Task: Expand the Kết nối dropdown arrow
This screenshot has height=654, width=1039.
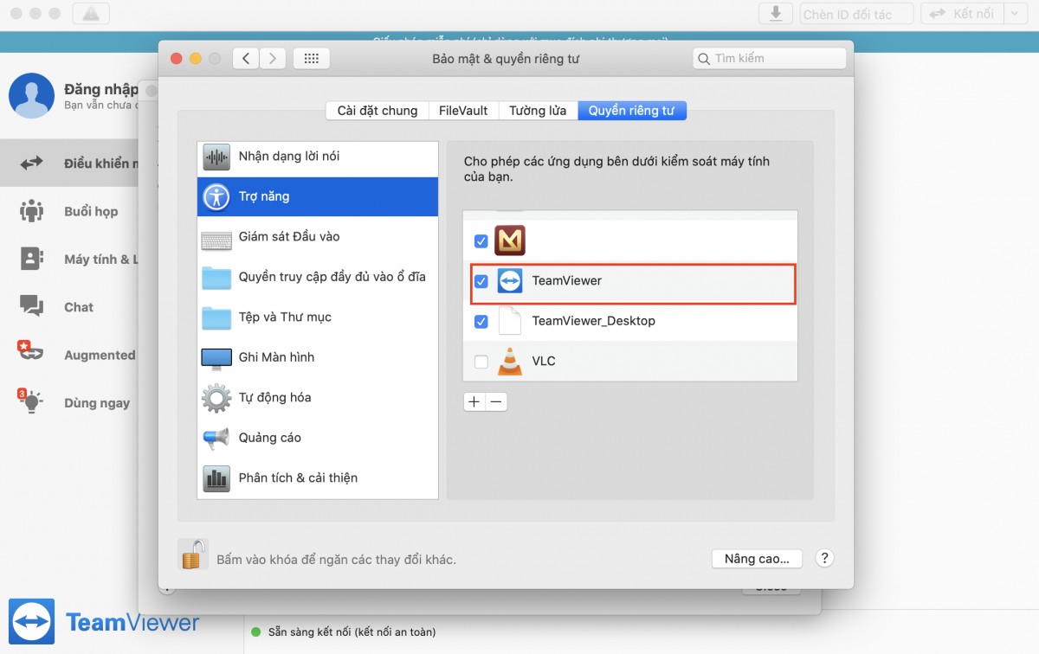Action: tap(1015, 14)
